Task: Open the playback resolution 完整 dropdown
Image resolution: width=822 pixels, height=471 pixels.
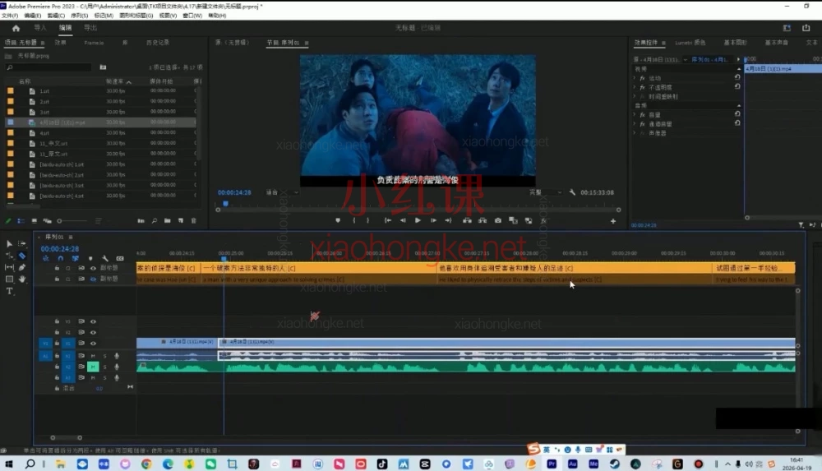Action: [545, 192]
